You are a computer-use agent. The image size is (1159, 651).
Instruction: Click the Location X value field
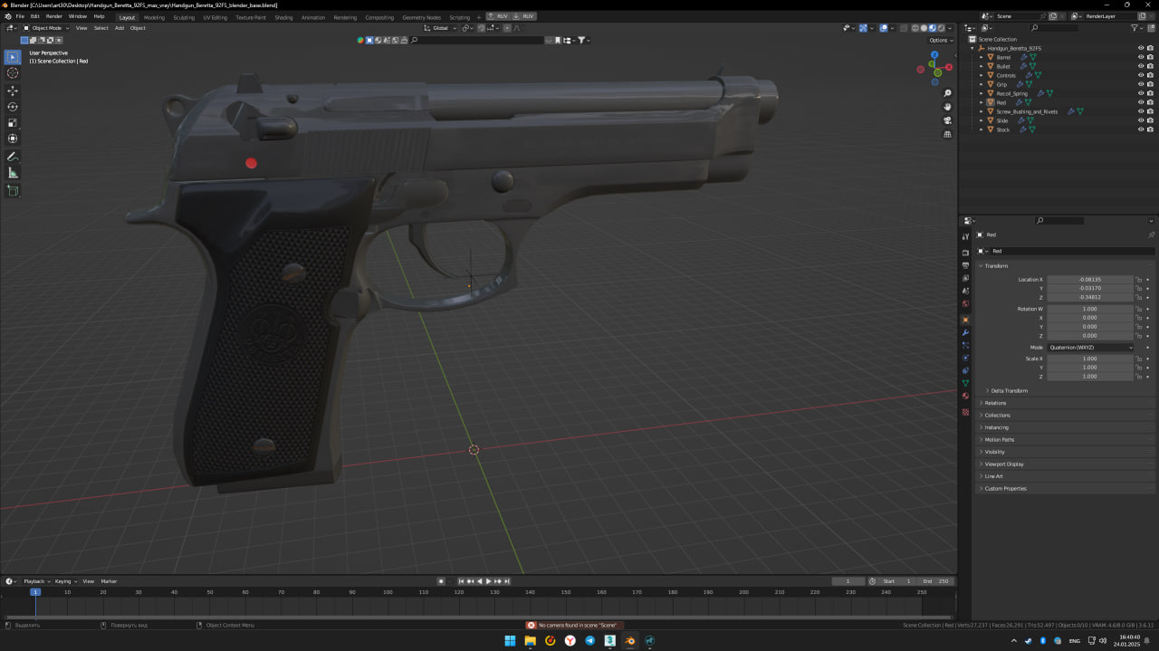1090,280
